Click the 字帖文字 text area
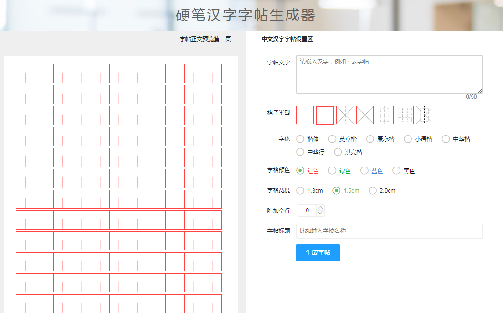Image resolution: width=503 pixels, height=313 pixels. tap(389, 74)
